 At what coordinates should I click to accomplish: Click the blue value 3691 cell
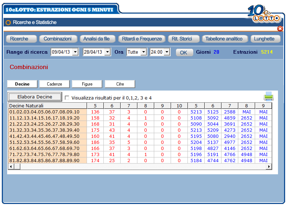click(230, 124)
